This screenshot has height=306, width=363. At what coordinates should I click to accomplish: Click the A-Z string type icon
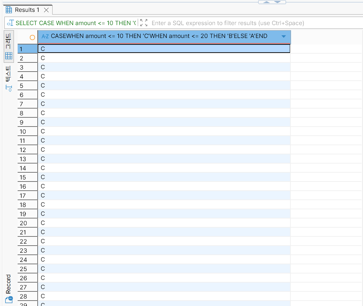[x=45, y=36]
